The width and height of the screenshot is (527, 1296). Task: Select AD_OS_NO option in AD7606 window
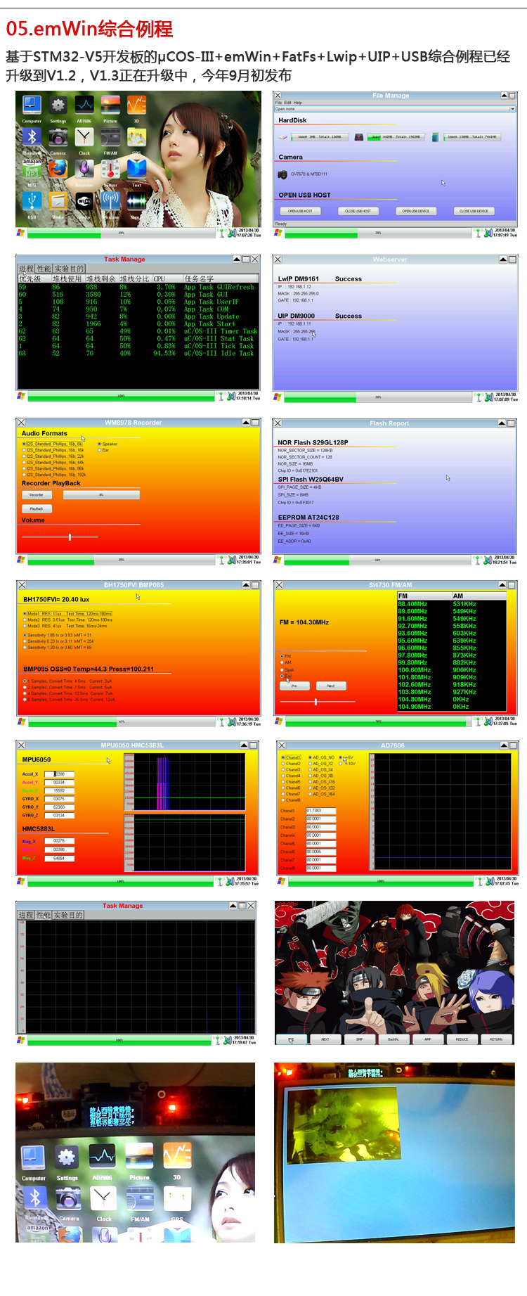[310, 757]
